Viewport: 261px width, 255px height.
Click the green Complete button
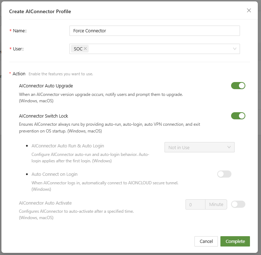pyautogui.click(x=235, y=242)
